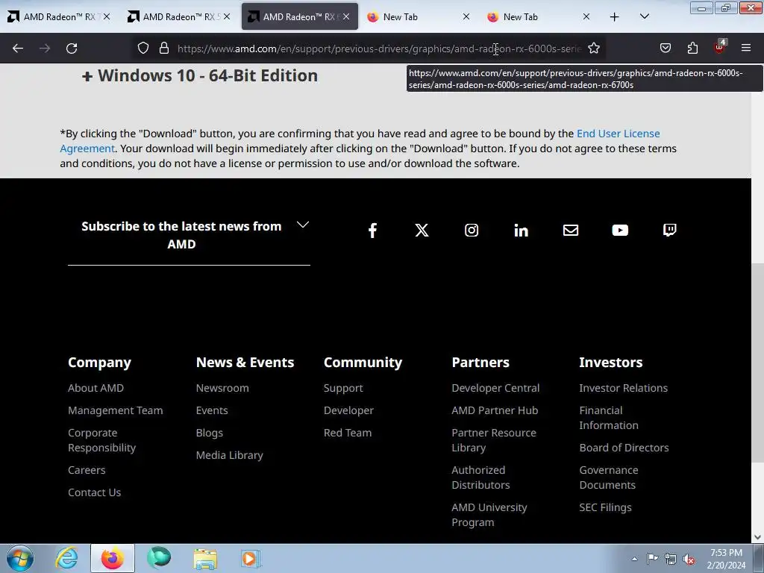
Task: Open Blogs link
Action: [x=210, y=433]
